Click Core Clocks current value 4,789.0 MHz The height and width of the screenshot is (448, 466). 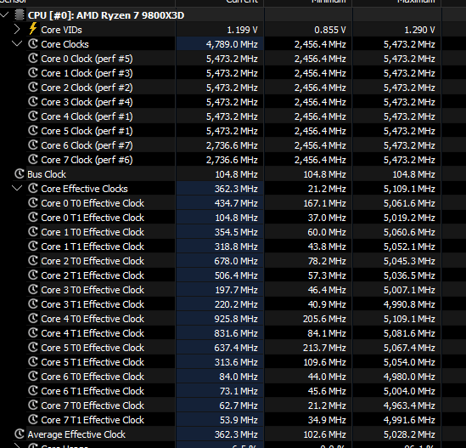coord(232,44)
